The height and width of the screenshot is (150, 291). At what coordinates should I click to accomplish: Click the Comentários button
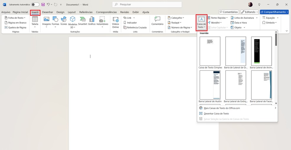pyautogui.click(x=229, y=12)
